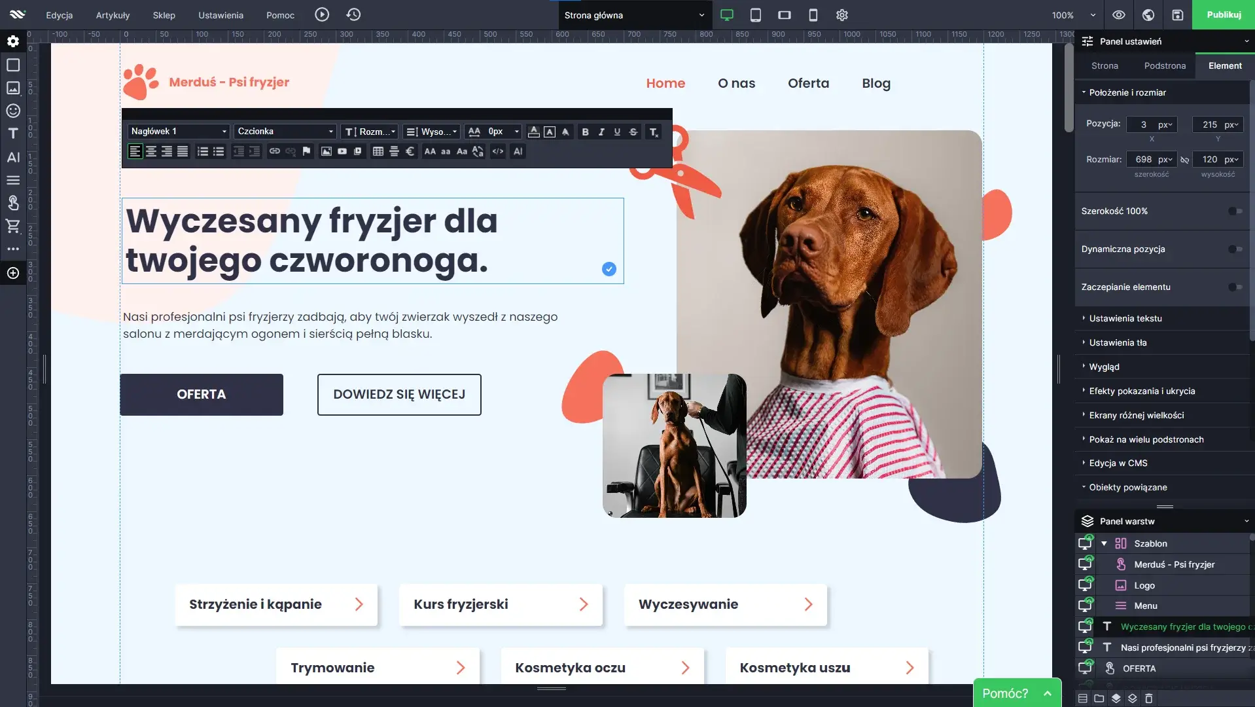This screenshot has width=1255, height=707.
Task: Turn on Dynamiczna pozycja switch
Action: click(1234, 249)
